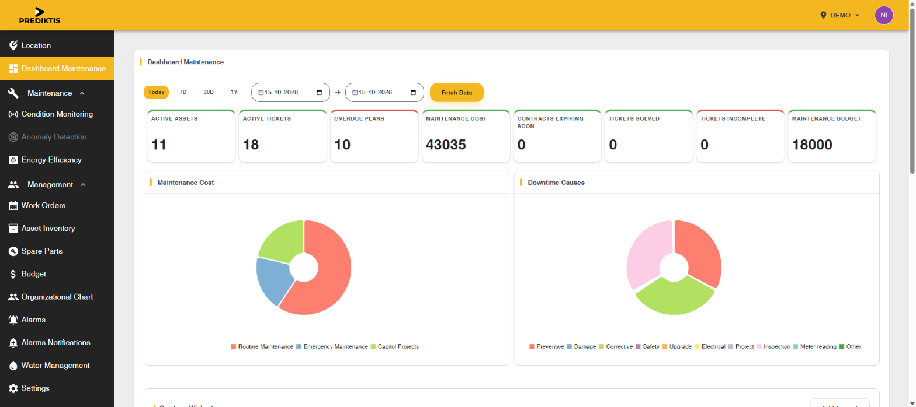Click the Alarms bell icon
Viewport: 916px width, 407px height.
13,320
